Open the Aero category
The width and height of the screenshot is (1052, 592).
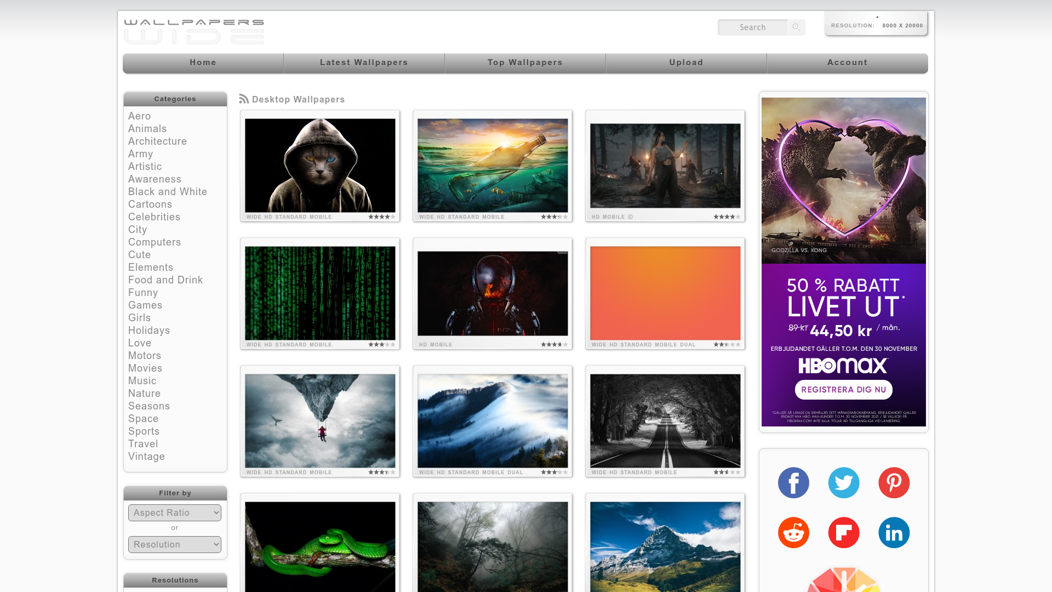[140, 116]
